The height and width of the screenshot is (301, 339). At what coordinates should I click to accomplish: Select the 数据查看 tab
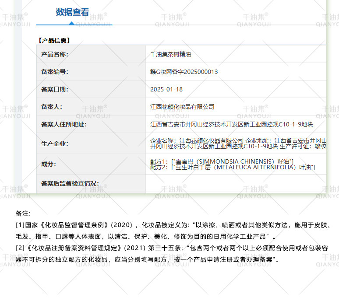[72, 12]
